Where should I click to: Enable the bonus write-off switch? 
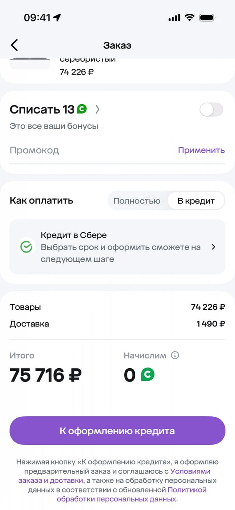(211, 110)
